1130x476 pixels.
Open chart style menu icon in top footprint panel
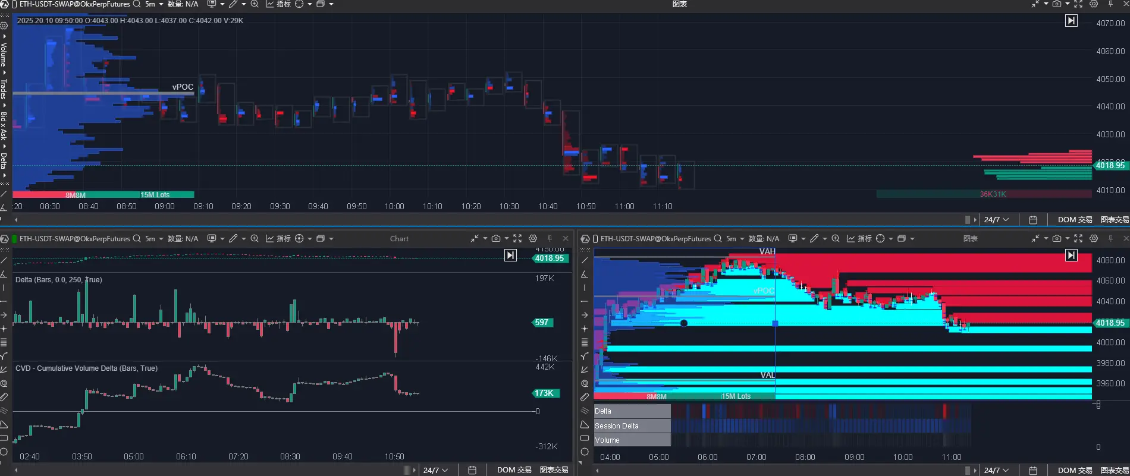pos(211,4)
